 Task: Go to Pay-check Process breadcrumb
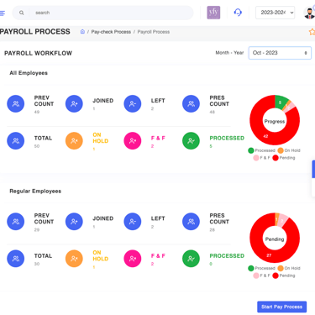click(111, 32)
